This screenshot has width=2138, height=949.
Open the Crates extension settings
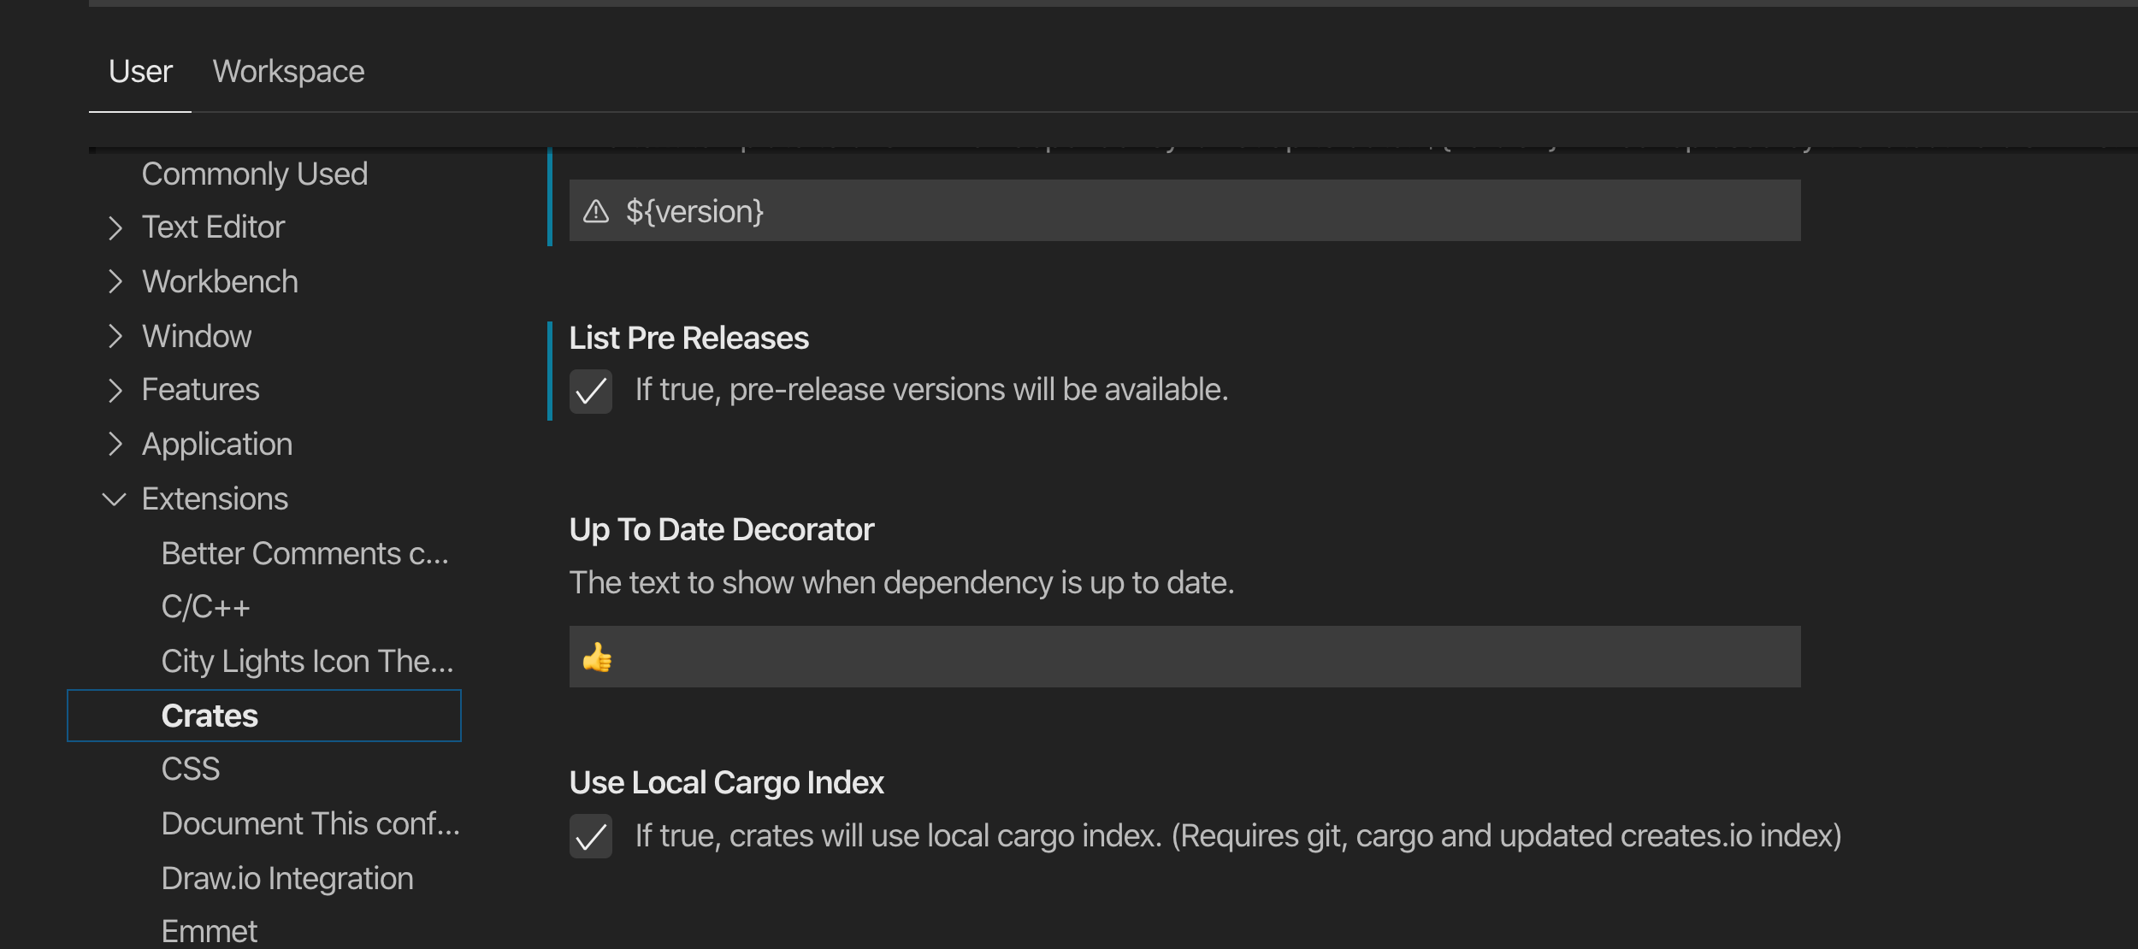(x=210, y=716)
